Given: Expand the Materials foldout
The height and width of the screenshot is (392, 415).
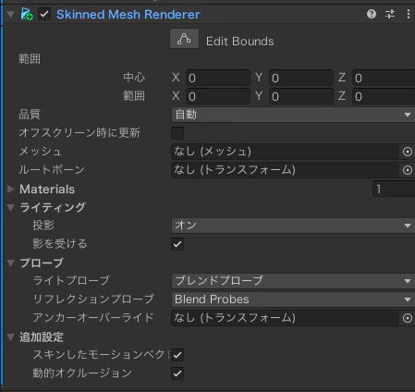Looking at the screenshot, I should (x=10, y=189).
